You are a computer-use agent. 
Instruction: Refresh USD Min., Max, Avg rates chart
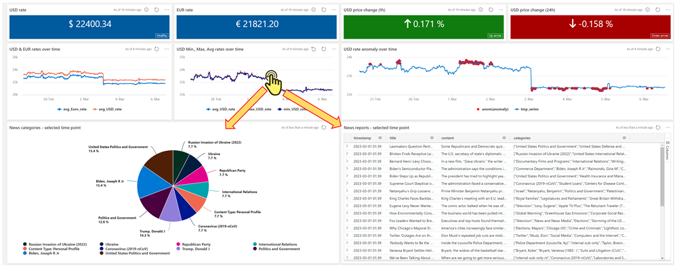coord(323,49)
